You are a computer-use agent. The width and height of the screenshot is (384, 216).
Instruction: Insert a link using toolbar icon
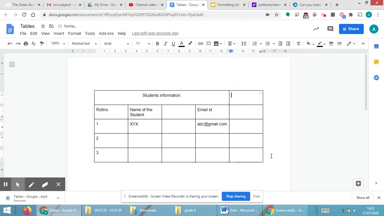click(201, 44)
